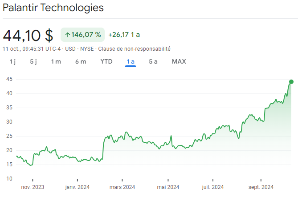
Task: Click the NYSE exchange label
Action: (87, 49)
